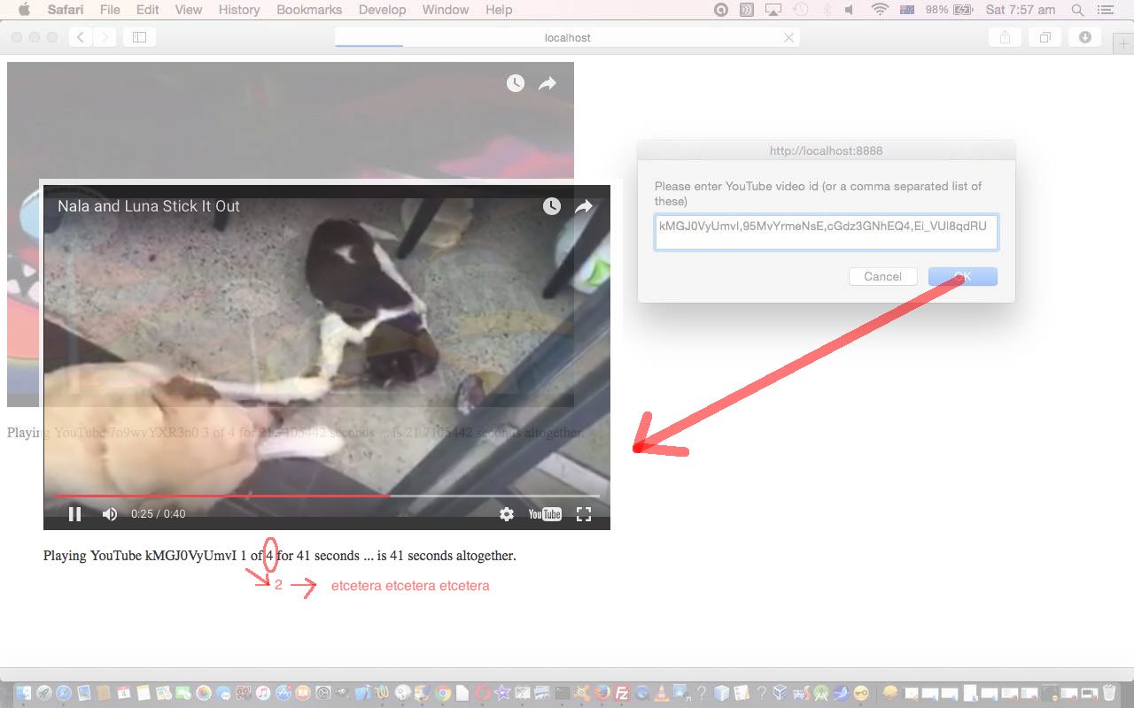Share the Nala and Luna video
The image size is (1134, 708).
[584, 206]
